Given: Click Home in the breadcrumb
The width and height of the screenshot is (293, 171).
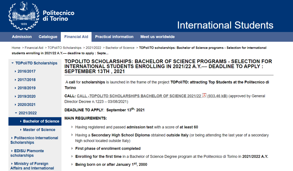Looking at the screenshot, I should click(x=16, y=48).
